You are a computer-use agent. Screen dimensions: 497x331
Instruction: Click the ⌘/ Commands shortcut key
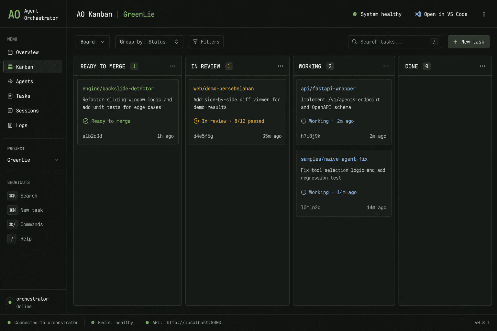12,224
